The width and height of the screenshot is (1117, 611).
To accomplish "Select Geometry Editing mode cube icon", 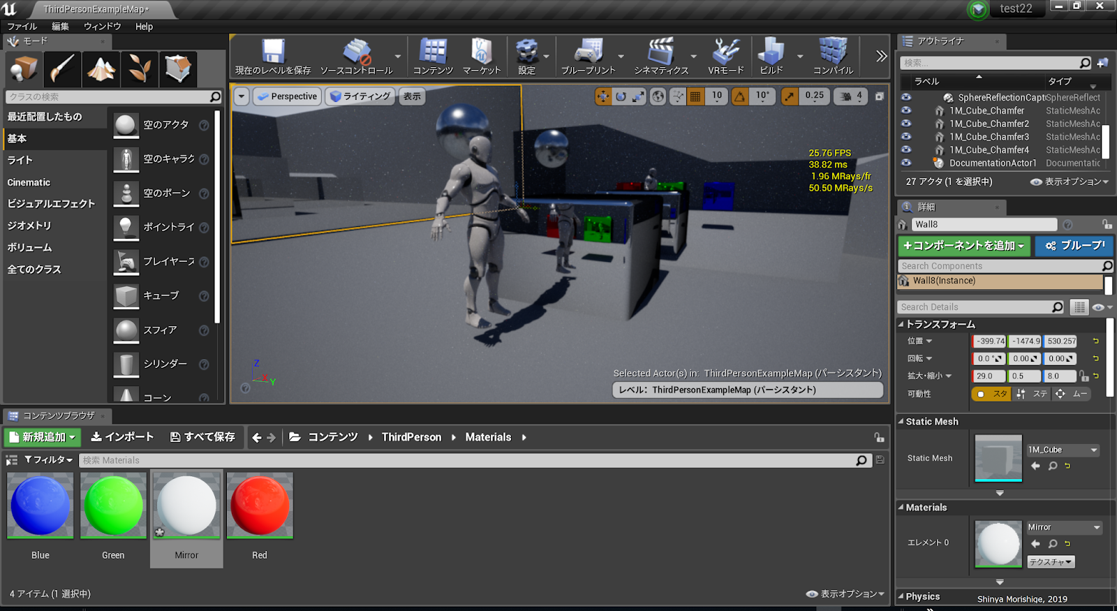I will coord(177,68).
